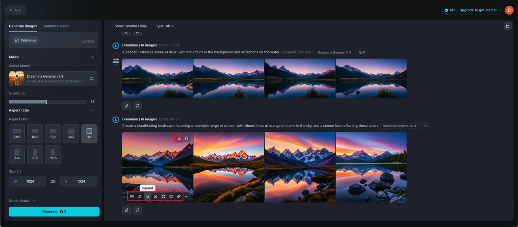This screenshot has height=227, width=518.
Task: Click regenerate icon under the 16:9 lakeside images
Action: (x=137, y=106)
